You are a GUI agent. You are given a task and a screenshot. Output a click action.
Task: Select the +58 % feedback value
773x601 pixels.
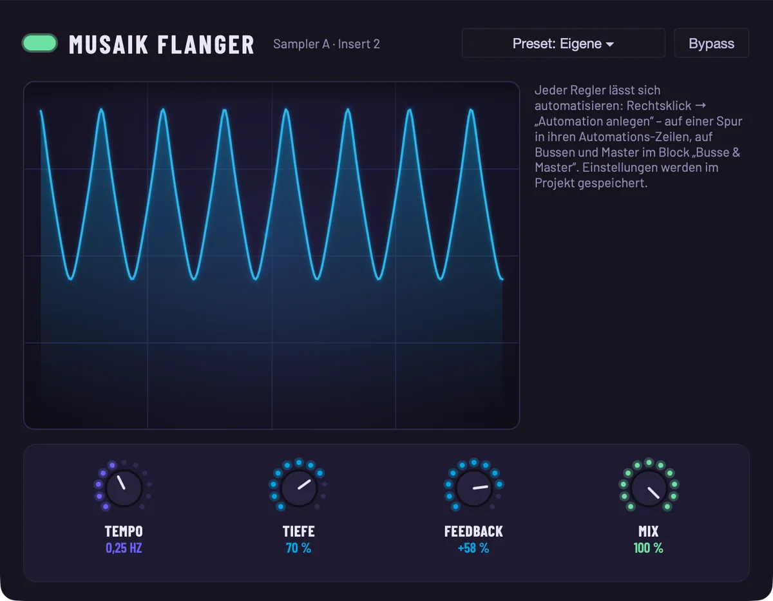tap(473, 548)
